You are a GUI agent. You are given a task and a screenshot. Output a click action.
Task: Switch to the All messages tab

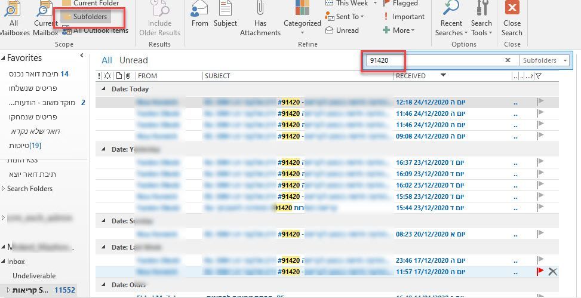tap(107, 60)
